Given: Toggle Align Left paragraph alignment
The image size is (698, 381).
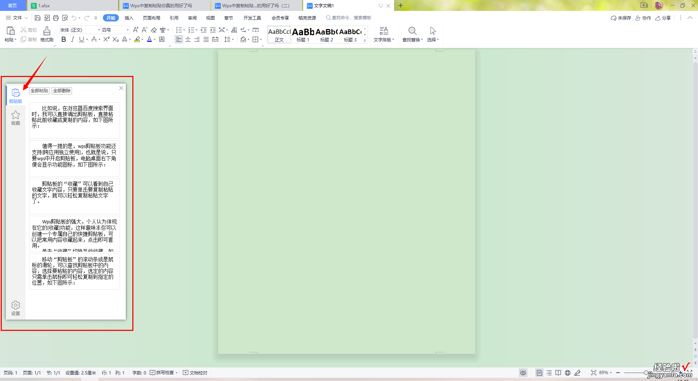Looking at the screenshot, I should click(178, 39).
